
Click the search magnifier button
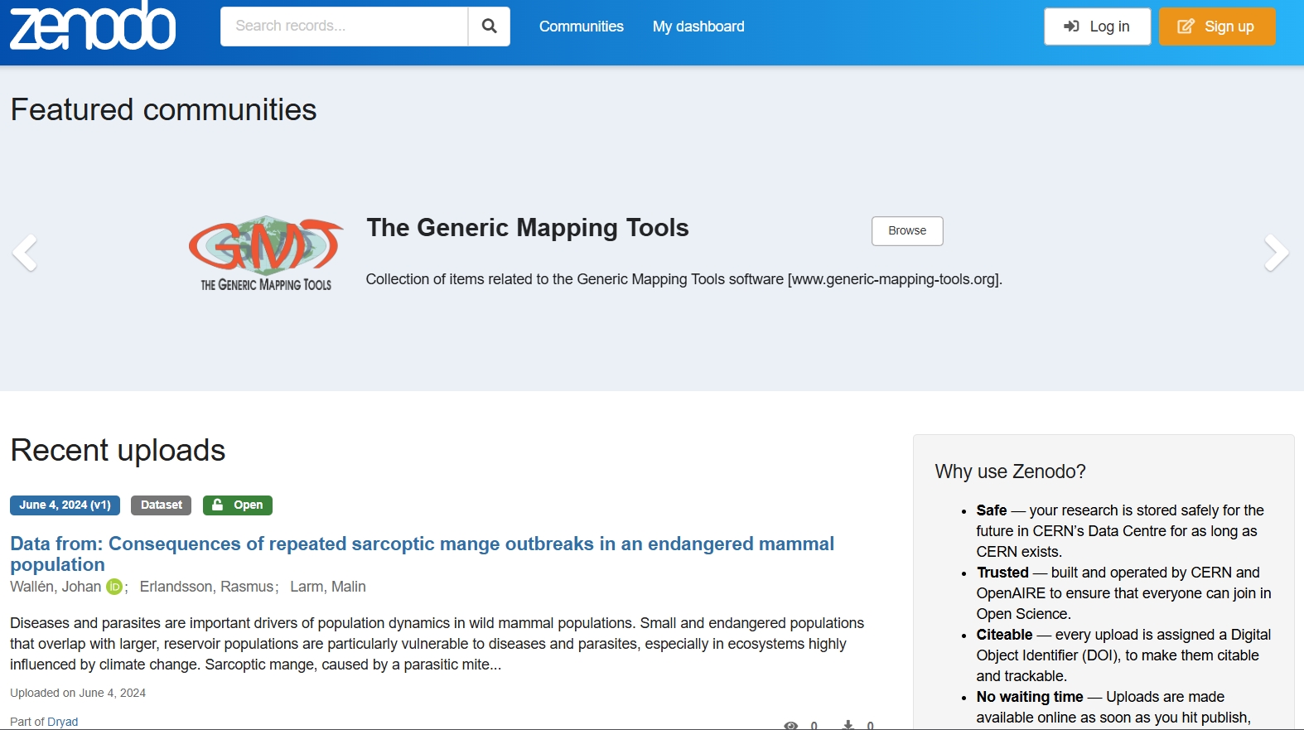[x=490, y=27]
